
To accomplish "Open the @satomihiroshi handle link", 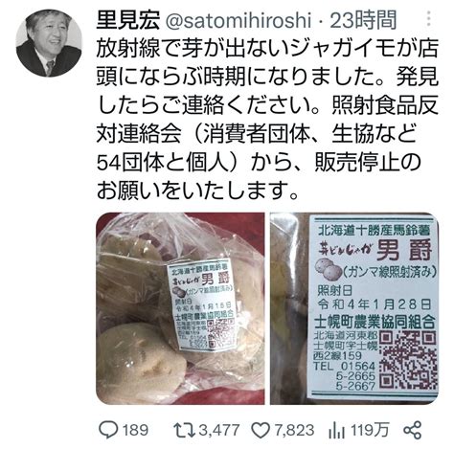I will (x=238, y=20).
